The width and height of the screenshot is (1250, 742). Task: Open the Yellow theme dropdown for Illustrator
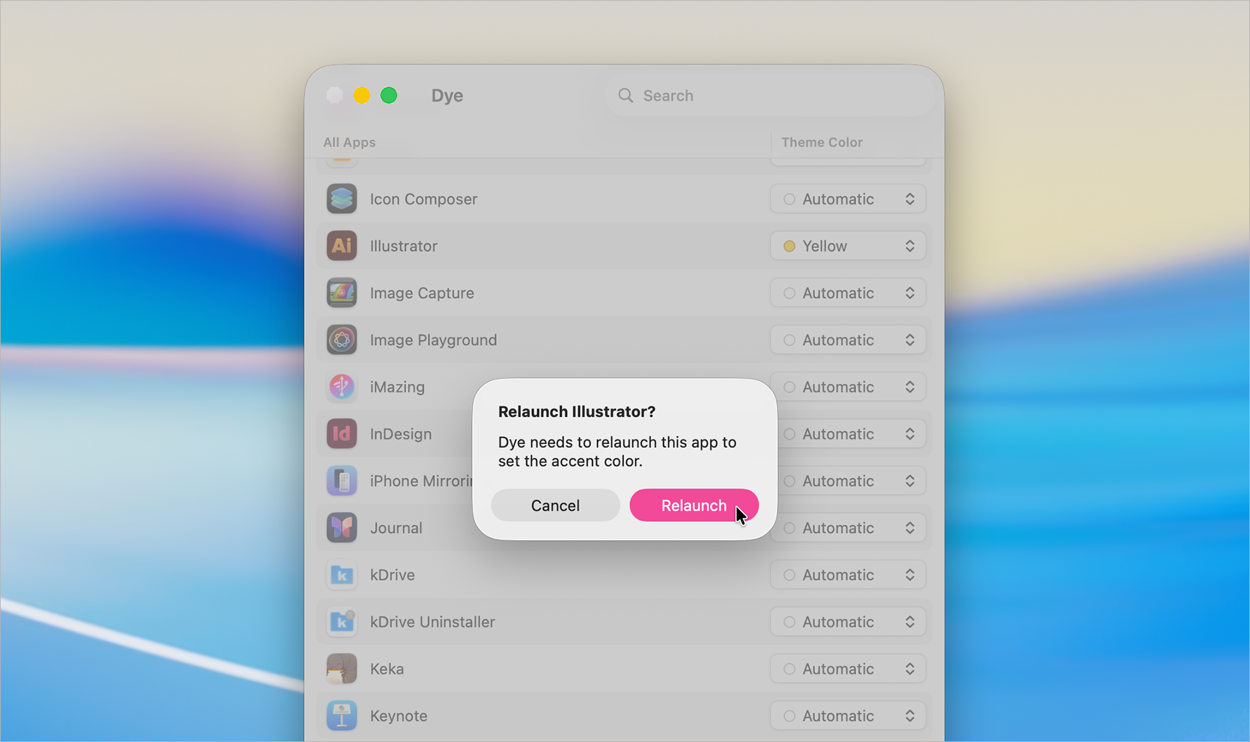coord(848,245)
